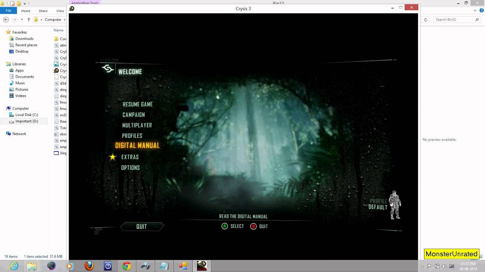
Task: Click Computer in the address breadcrumb
Action: 53,20
